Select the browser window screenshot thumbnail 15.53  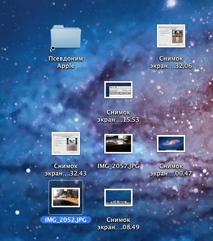(118, 89)
